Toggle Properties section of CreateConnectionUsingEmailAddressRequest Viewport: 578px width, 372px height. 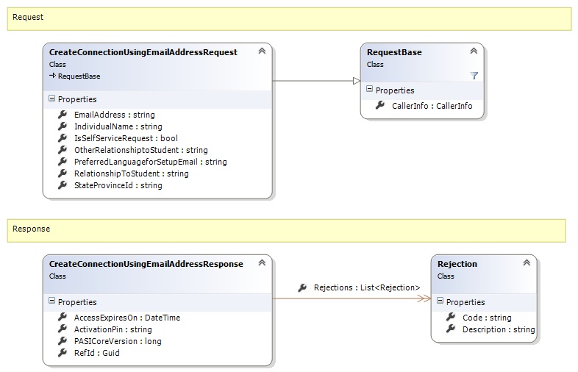pyautogui.click(x=51, y=99)
